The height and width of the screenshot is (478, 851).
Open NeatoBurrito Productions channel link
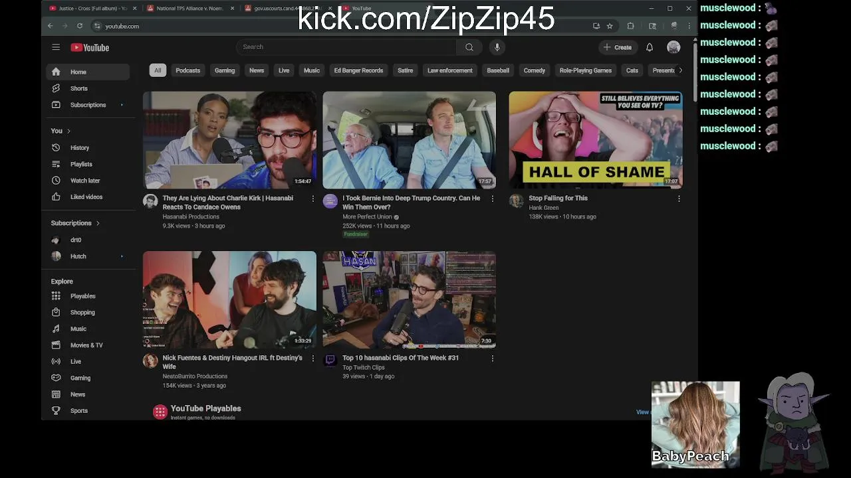(195, 376)
